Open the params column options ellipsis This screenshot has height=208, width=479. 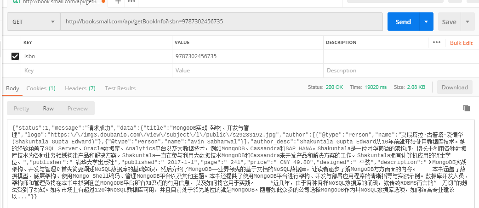[437, 42]
